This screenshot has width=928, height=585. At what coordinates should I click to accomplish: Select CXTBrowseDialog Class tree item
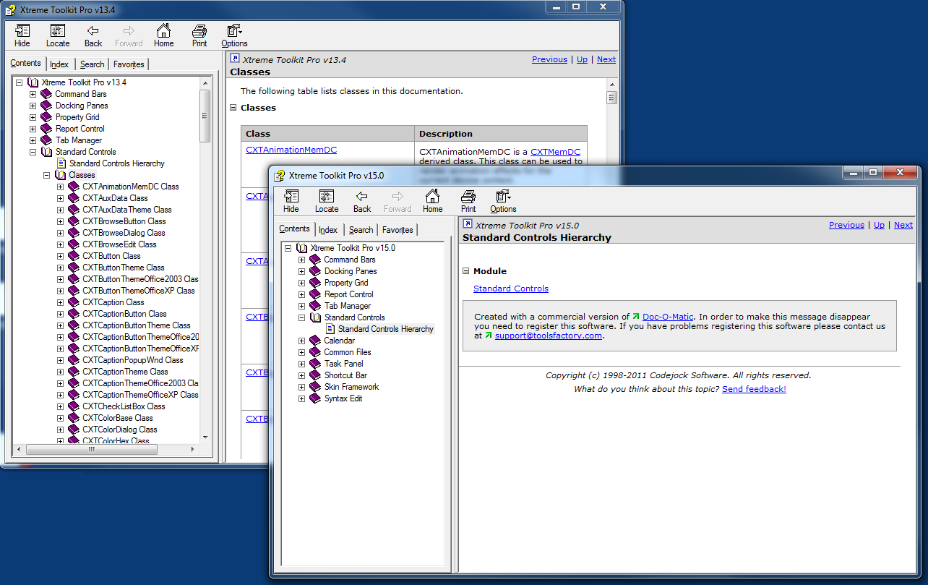pos(124,233)
